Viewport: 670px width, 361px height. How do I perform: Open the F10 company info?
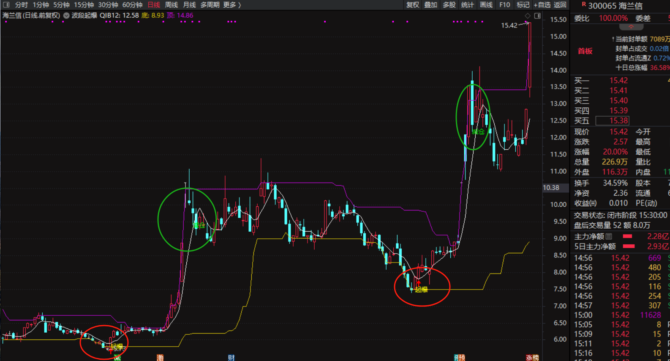pos(504,5)
